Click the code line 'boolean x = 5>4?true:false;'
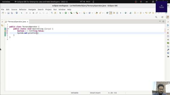The height and width of the screenshot is (95, 170). coord(31,31)
